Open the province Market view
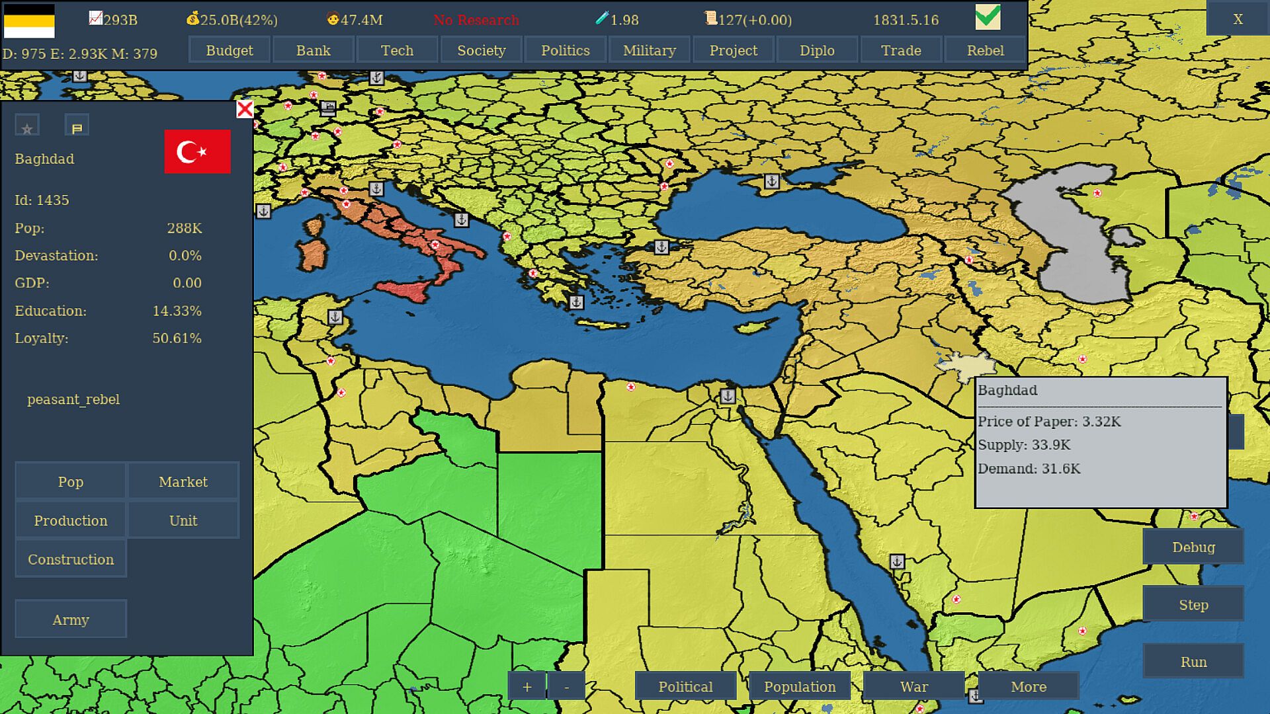The height and width of the screenshot is (714, 1270). coord(183,481)
